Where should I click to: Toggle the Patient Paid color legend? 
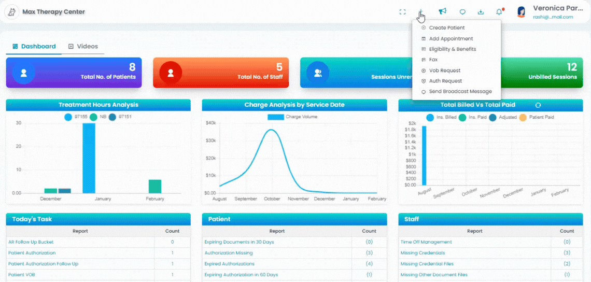(537, 117)
